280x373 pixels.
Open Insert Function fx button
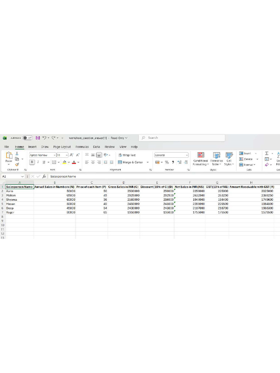44,176
